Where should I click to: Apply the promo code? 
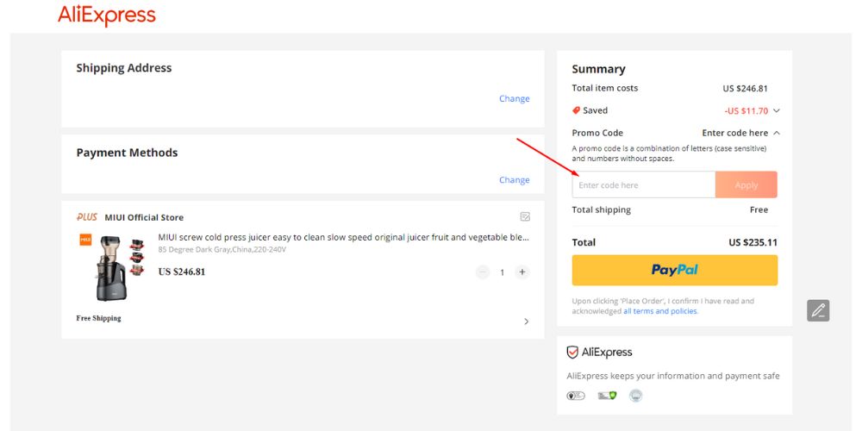[746, 184]
